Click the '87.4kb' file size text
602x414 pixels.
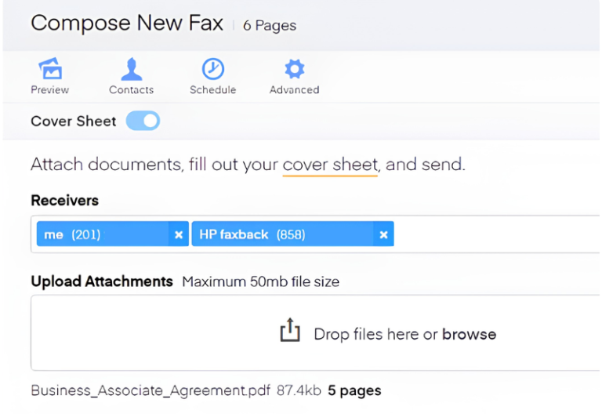[299, 390]
